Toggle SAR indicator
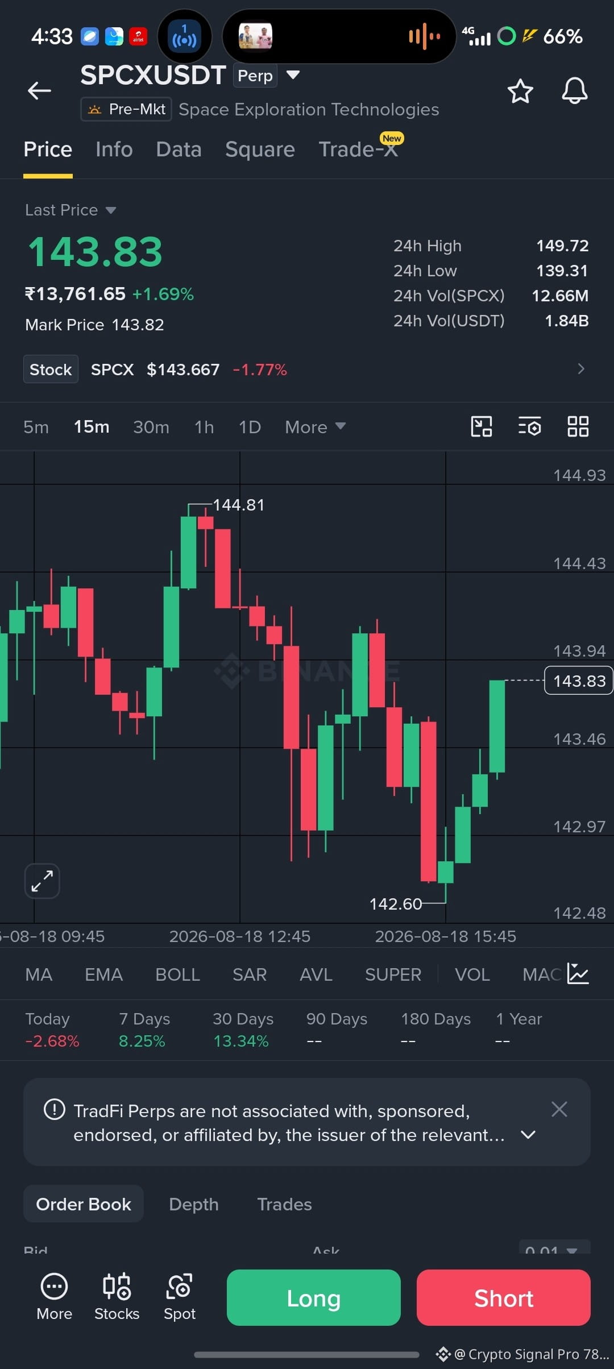614x1369 pixels. 250,974
